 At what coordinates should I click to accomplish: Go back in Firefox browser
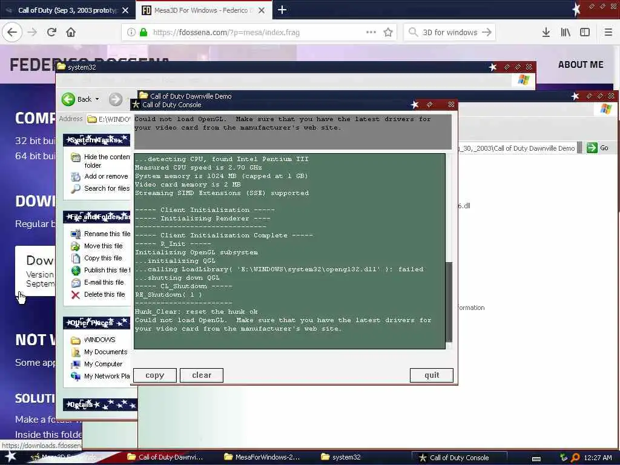(12, 32)
